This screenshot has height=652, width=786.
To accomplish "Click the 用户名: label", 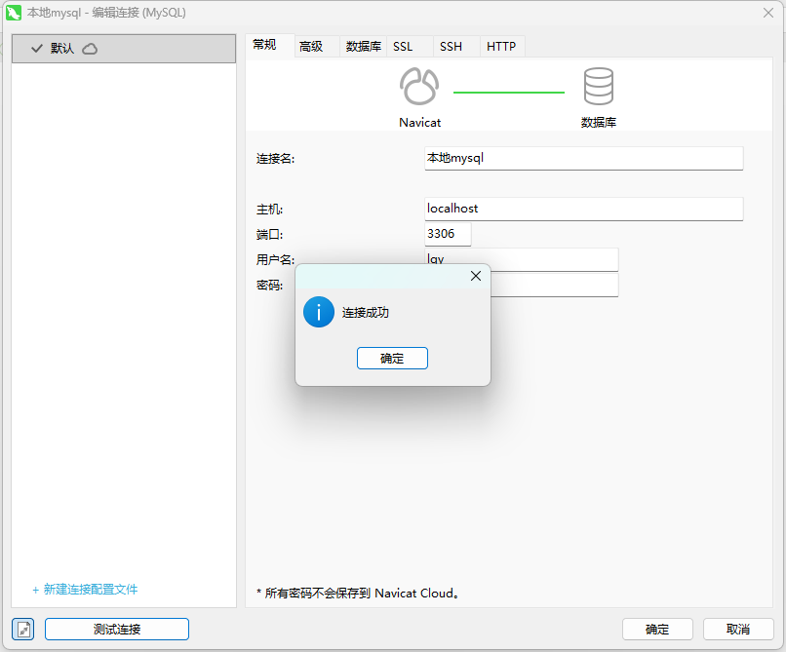I will point(275,259).
